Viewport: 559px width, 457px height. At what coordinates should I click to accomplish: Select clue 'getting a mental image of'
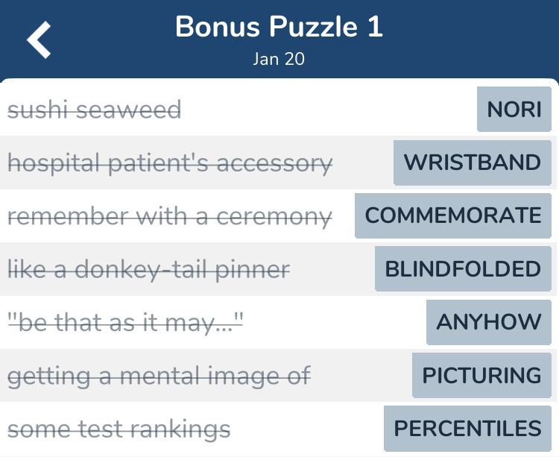click(159, 376)
